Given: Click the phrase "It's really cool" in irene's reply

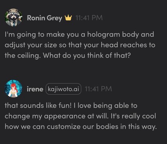Looking at the screenshot, I should 133,116.
